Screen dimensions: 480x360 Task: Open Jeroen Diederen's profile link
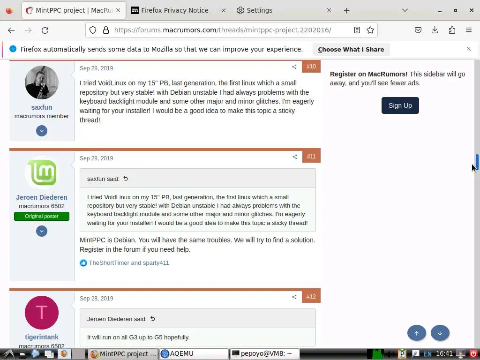[x=42, y=197]
